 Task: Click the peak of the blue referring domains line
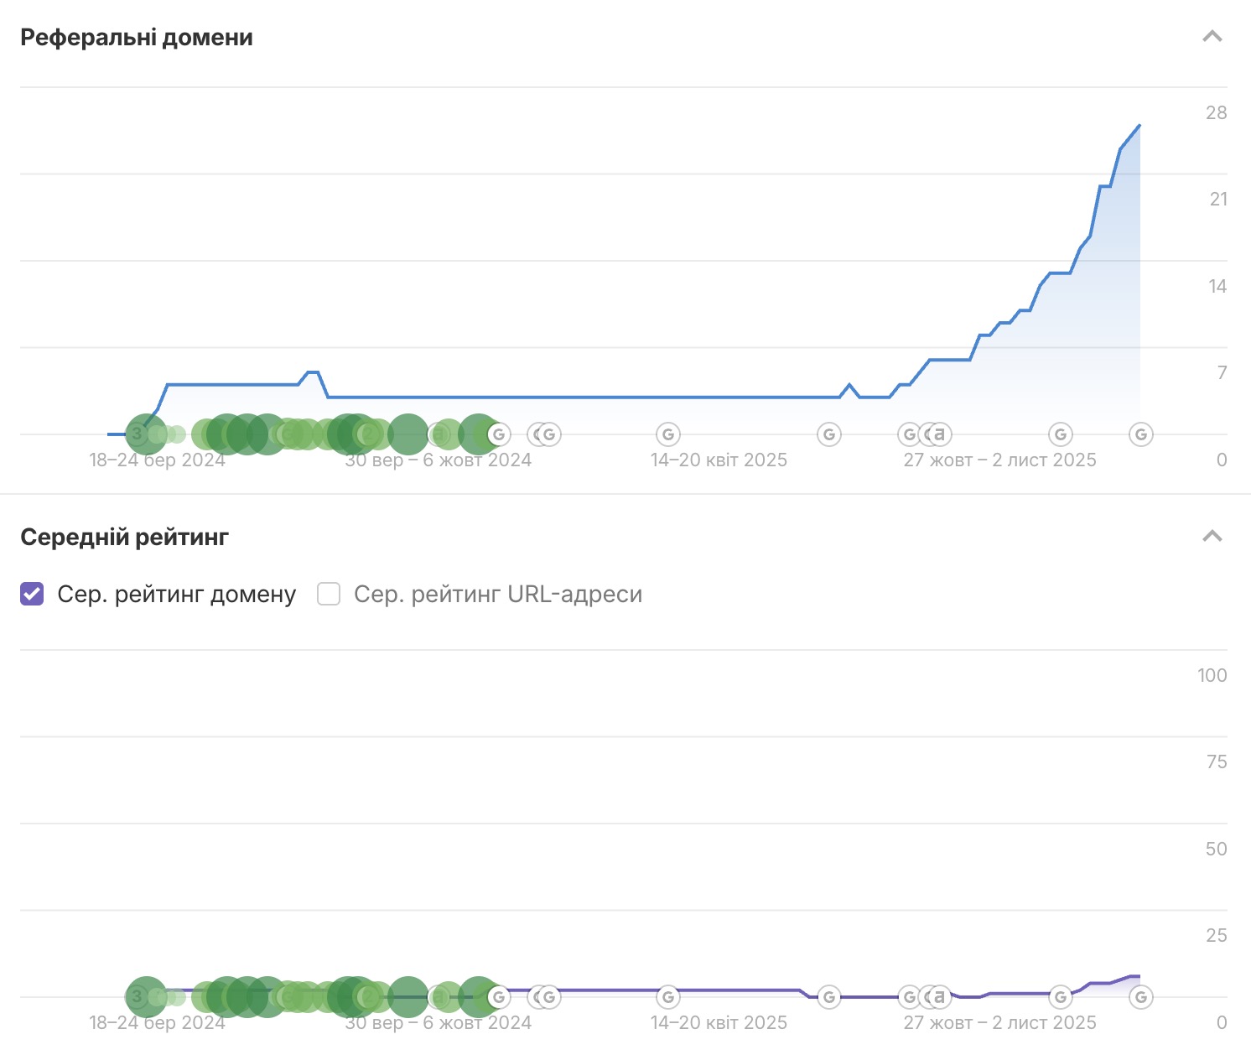click(x=1139, y=126)
